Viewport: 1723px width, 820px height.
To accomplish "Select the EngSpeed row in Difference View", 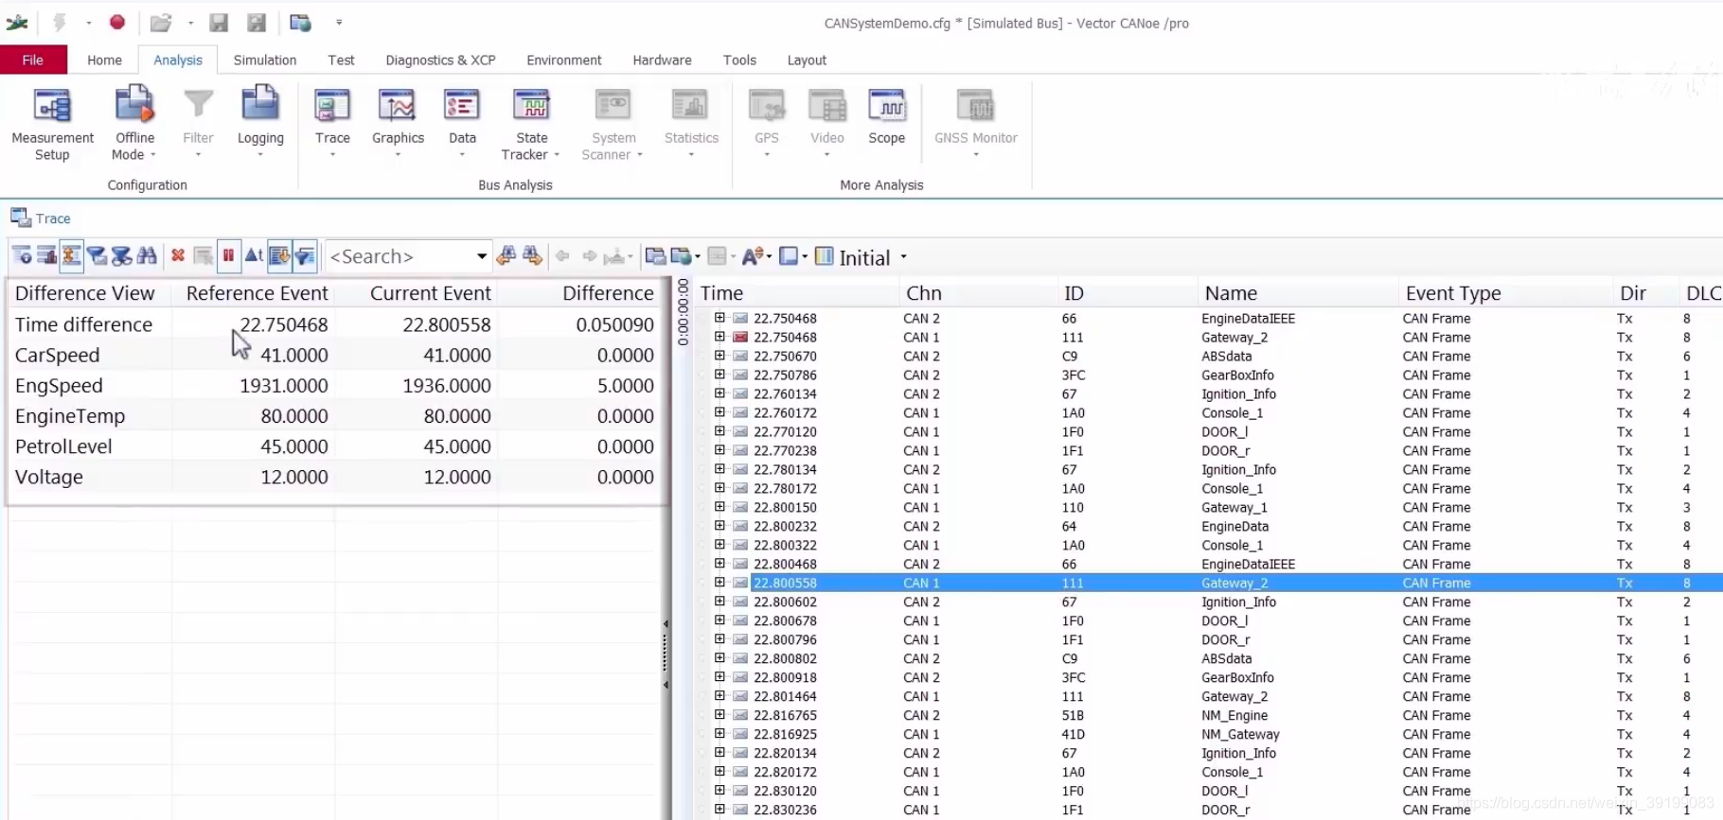I will click(x=335, y=386).
